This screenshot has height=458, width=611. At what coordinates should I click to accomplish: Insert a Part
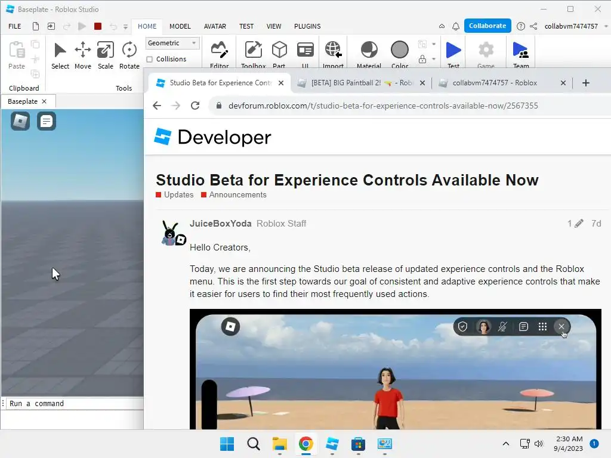pos(279,54)
